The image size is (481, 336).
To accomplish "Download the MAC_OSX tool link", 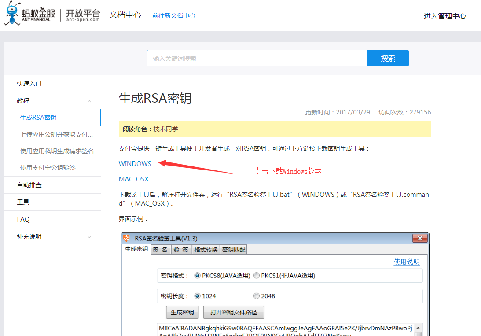I will [x=134, y=179].
